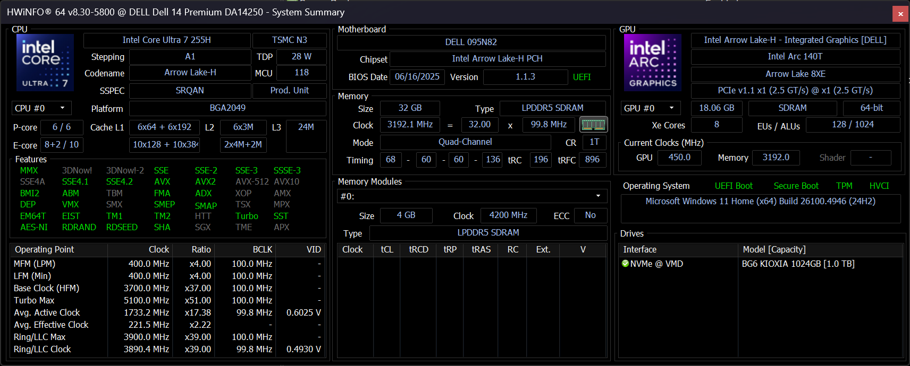This screenshot has height=366, width=910.
Task: Click the AES-NI feature flag
Action: (x=34, y=227)
